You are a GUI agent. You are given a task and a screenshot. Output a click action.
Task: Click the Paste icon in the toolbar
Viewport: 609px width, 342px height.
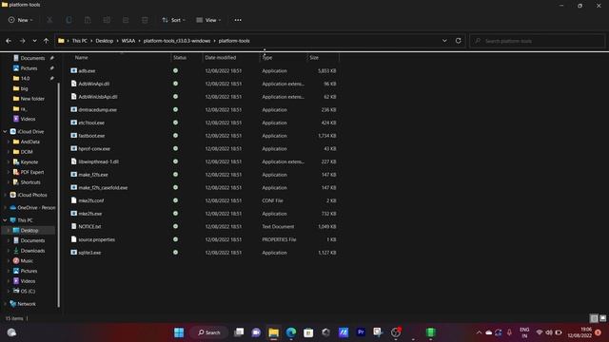pyautogui.click(x=88, y=20)
